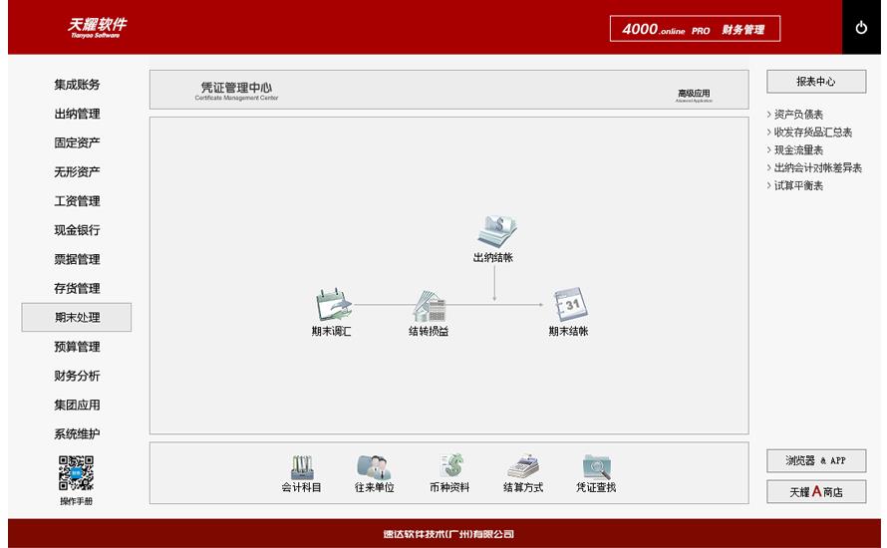The height and width of the screenshot is (548, 887).
Task: Click the power button in top-right corner
Action: [x=861, y=28]
